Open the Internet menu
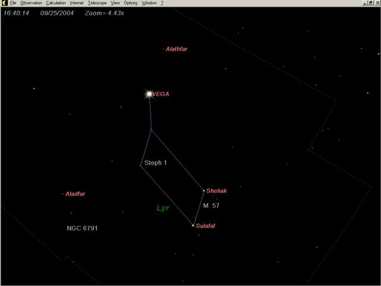This screenshot has height=286, width=381. point(77,3)
